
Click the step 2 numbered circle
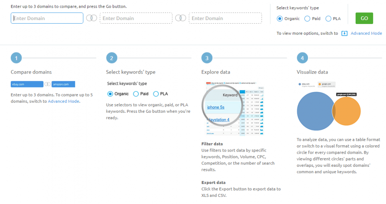(112, 58)
